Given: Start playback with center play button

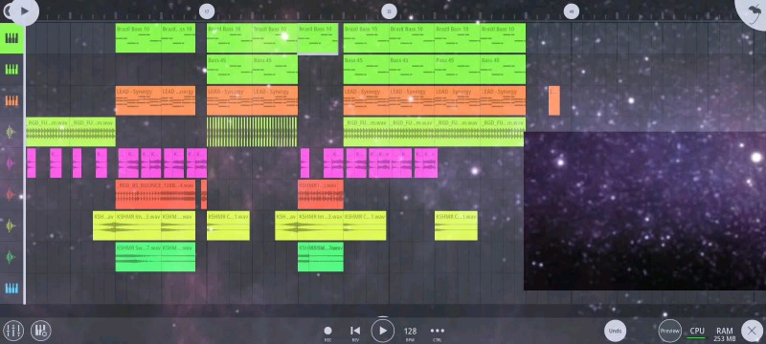Looking at the screenshot, I should (382, 331).
